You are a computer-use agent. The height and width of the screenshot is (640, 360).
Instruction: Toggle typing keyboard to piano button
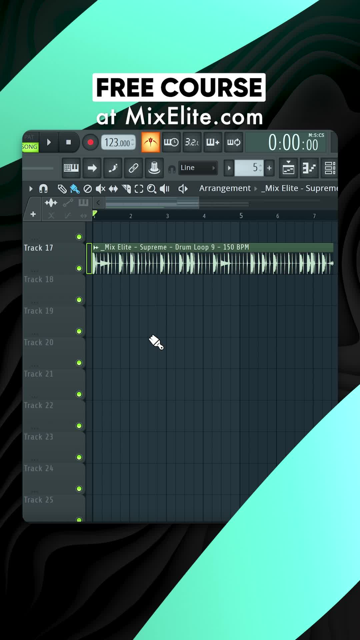click(71, 168)
